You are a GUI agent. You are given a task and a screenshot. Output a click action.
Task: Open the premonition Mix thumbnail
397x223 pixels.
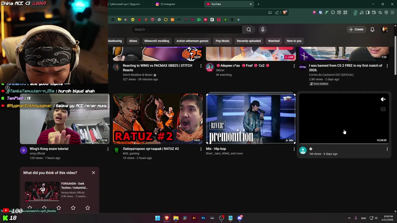(x=251, y=119)
